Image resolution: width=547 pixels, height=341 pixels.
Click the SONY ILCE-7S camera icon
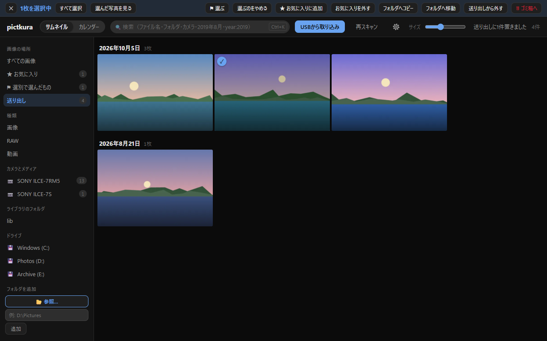(10, 194)
